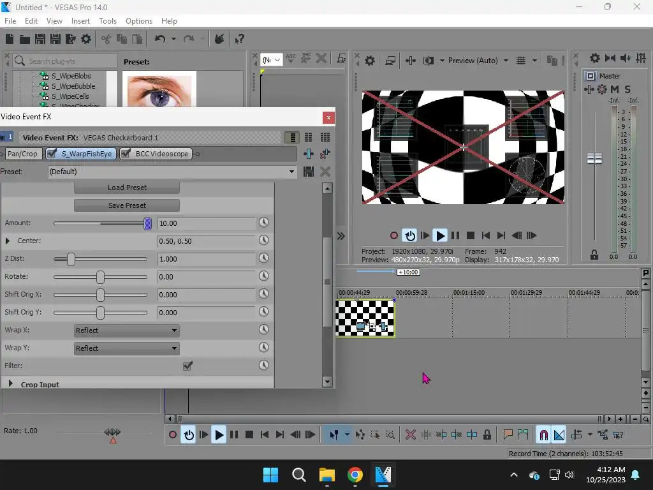Save the preset with the floppy icon
Image resolution: width=653 pixels, height=490 pixels.
coord(309,172)
